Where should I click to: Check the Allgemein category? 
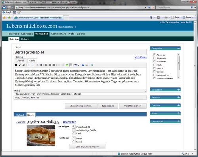(x=154, y=58)
